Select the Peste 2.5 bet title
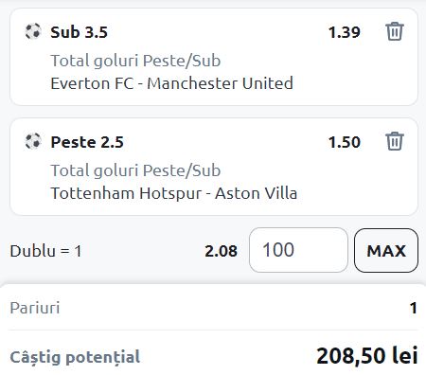The width and height of the screenshot is (426, 375). (x=87, y=142)
